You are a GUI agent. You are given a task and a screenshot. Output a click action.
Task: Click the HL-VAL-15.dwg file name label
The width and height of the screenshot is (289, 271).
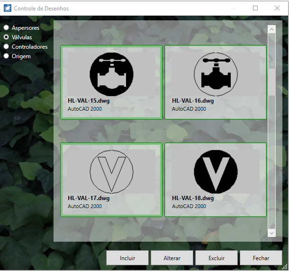click(x=92, y=101)
